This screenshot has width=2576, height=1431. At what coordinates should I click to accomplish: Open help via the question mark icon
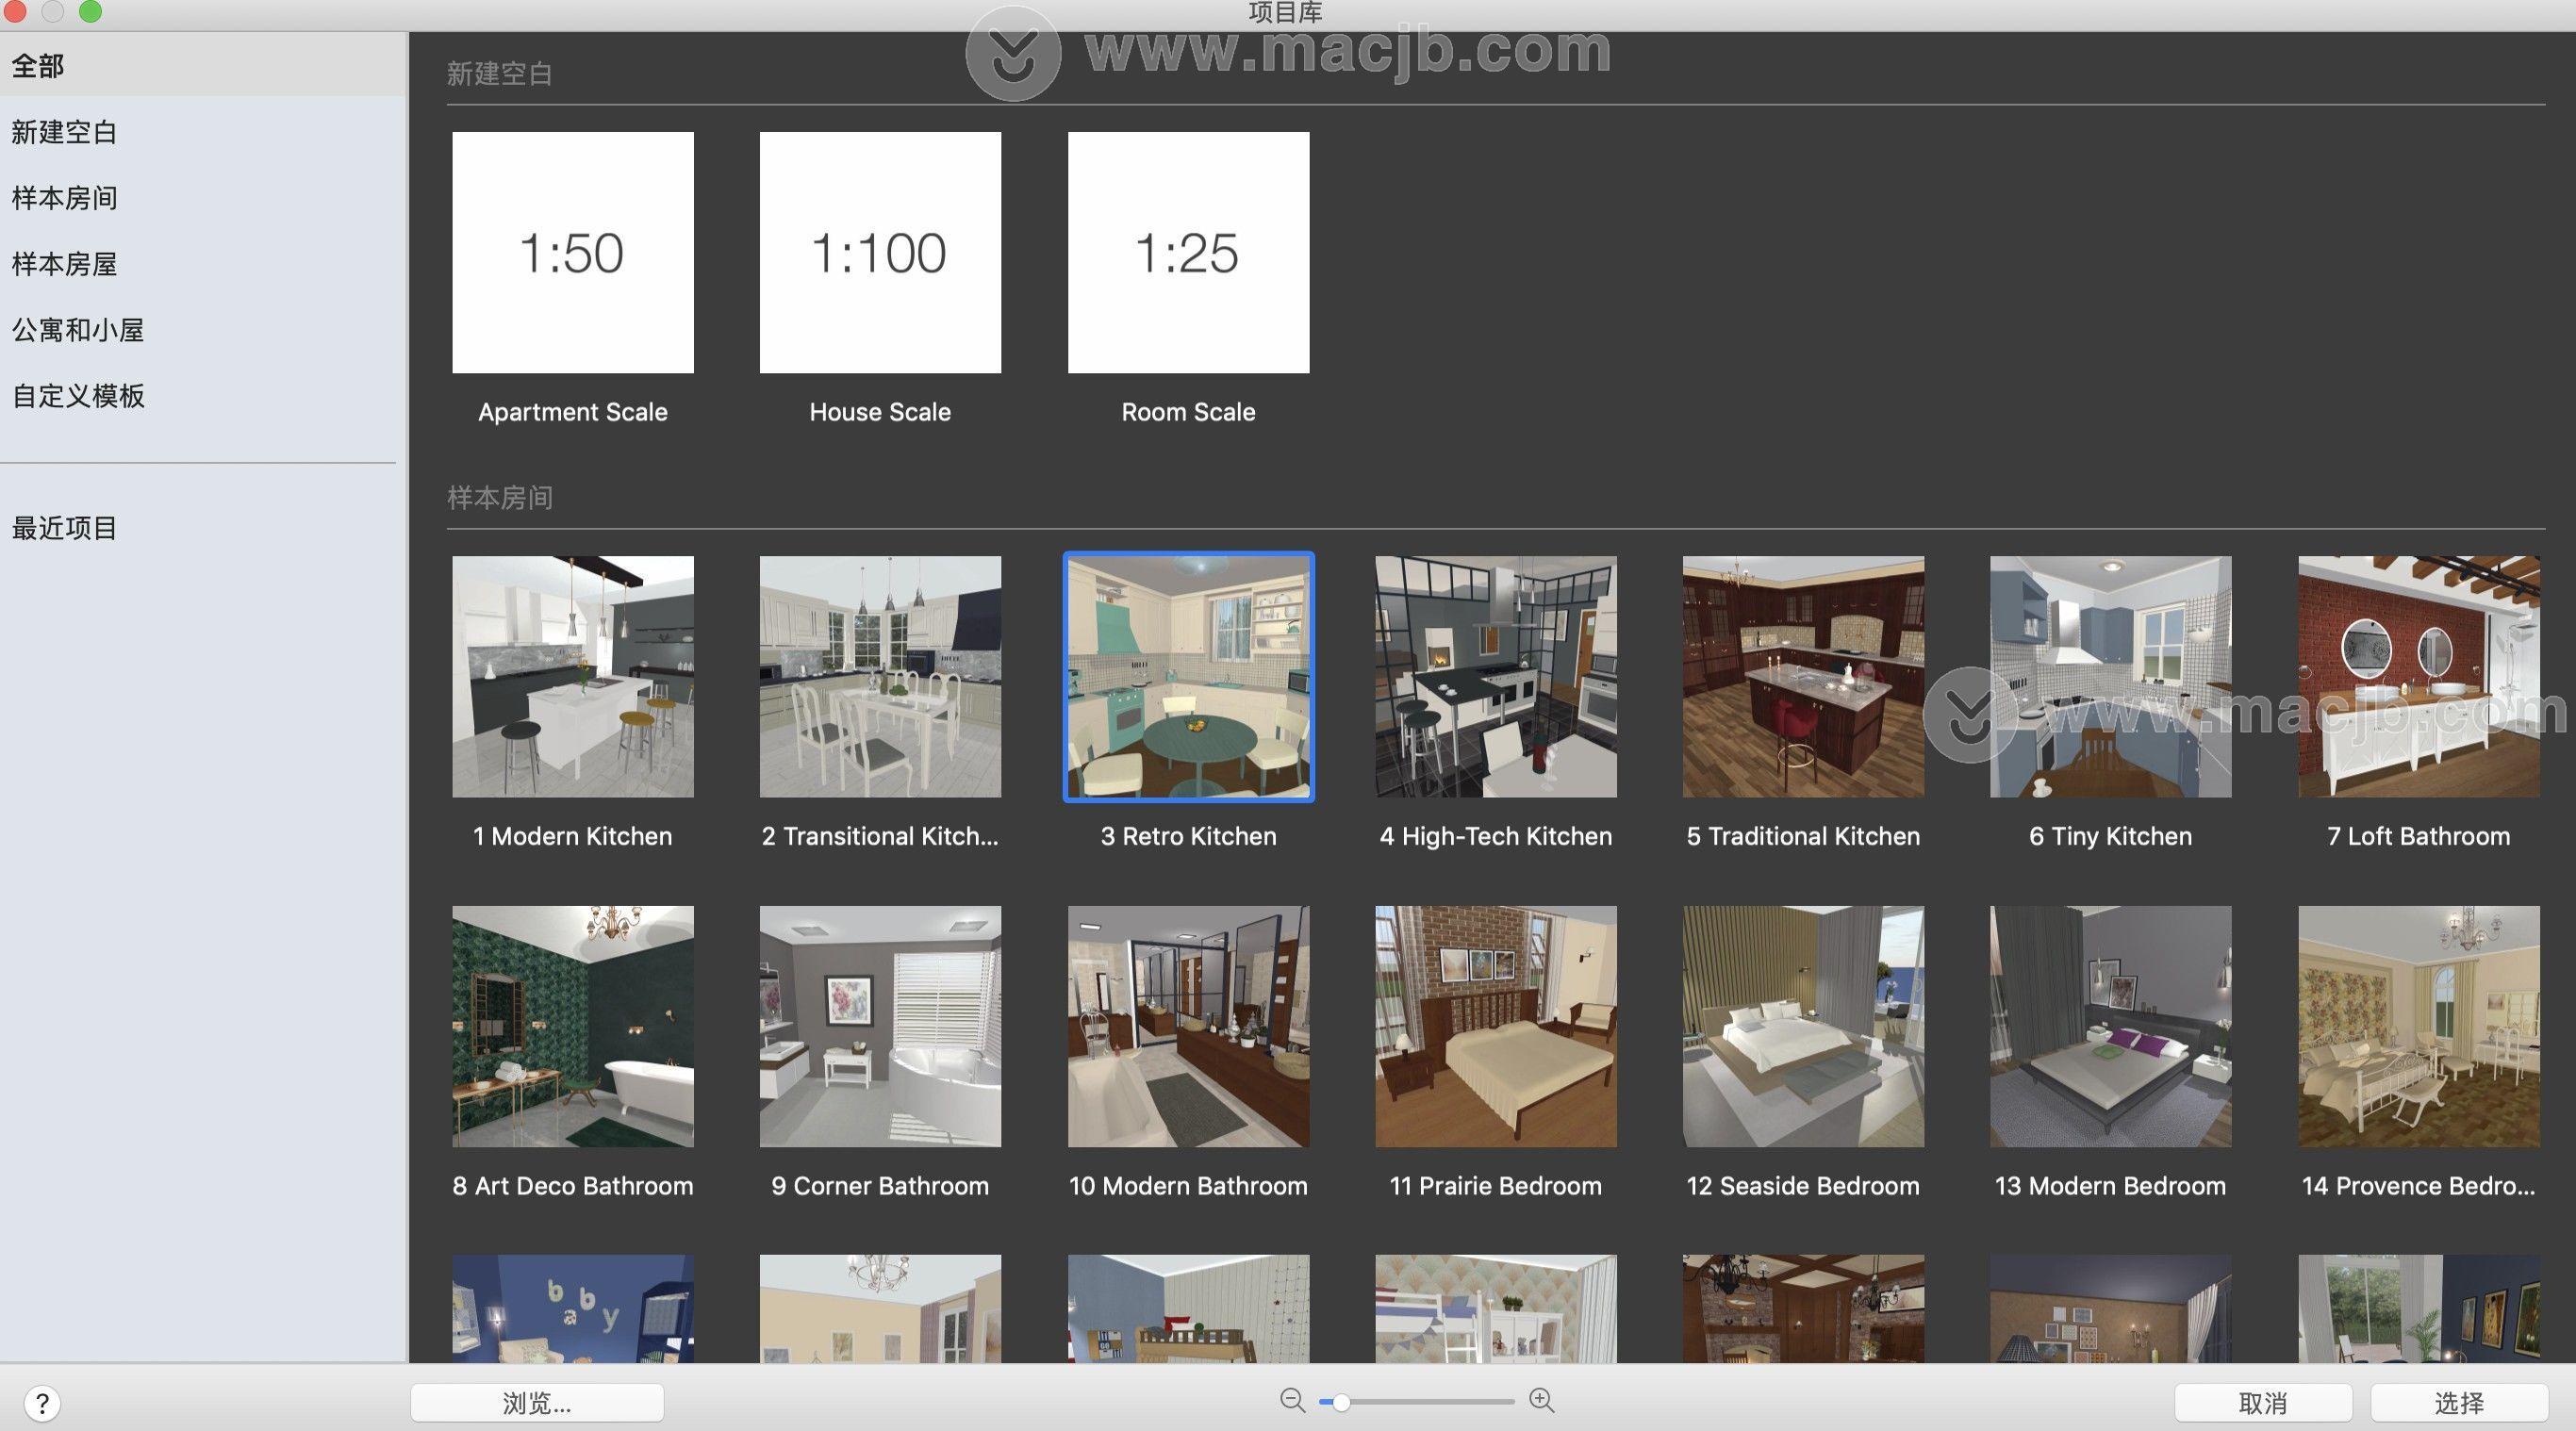pos(42,1401)
